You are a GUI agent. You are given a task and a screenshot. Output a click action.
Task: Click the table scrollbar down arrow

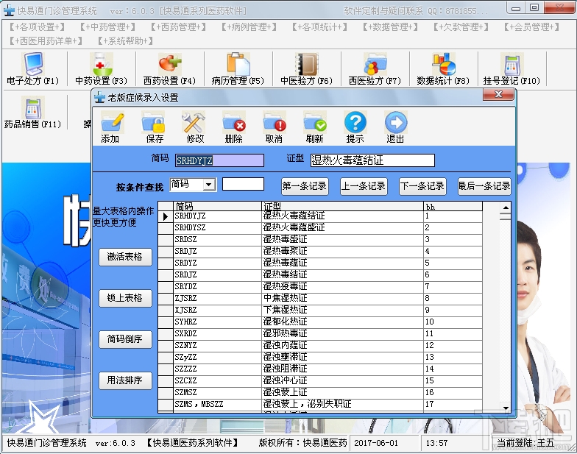click(x=506, y=408)
